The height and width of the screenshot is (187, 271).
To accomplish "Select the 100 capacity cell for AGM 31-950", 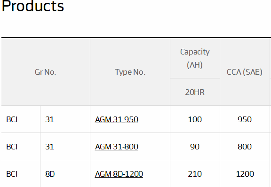I will [x=195, y=119].
